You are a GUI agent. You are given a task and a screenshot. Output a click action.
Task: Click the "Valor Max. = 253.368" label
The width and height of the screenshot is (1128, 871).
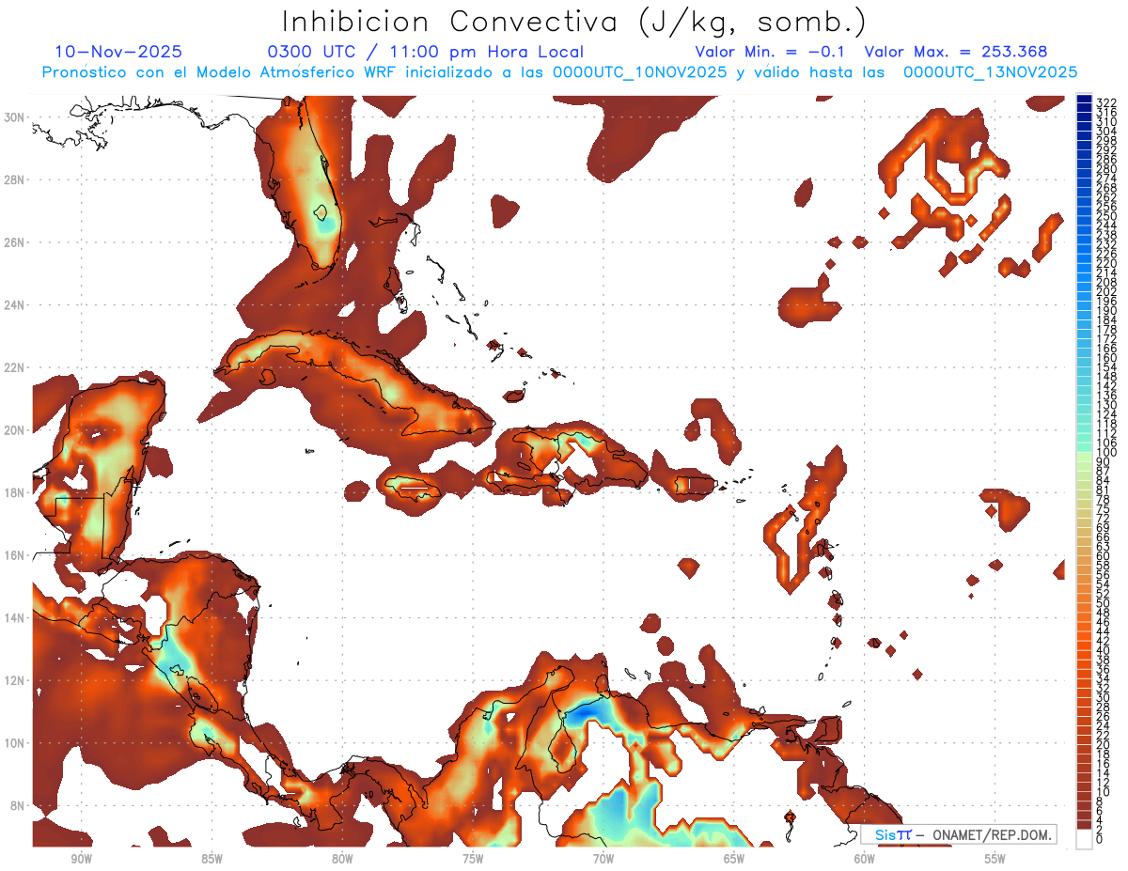(955, 52)
